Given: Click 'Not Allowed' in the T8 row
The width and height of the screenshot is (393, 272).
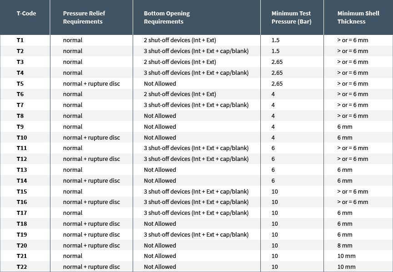Looking at the screenshot, I should click(x=160, y=116).
